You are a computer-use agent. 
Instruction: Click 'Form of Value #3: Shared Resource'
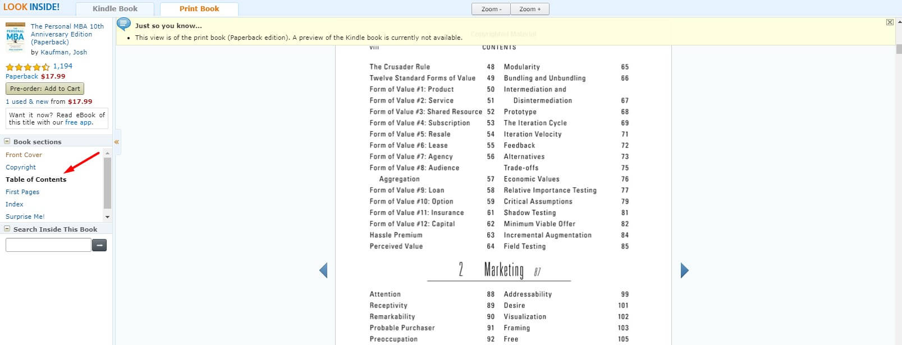pos(425,112)
